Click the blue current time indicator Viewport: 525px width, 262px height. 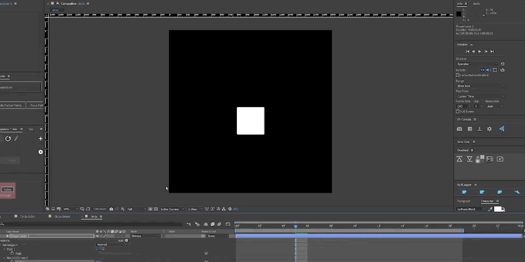(x=295, y=226)
